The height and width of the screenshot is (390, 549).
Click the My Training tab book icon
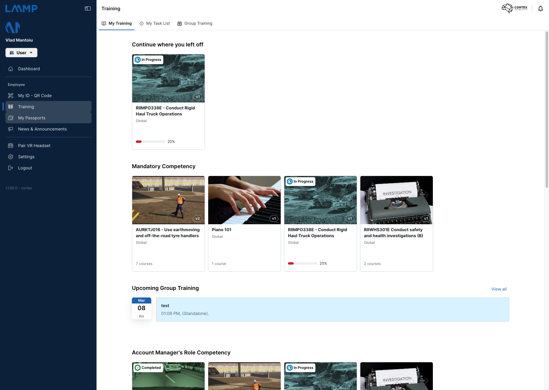(104, 24)
